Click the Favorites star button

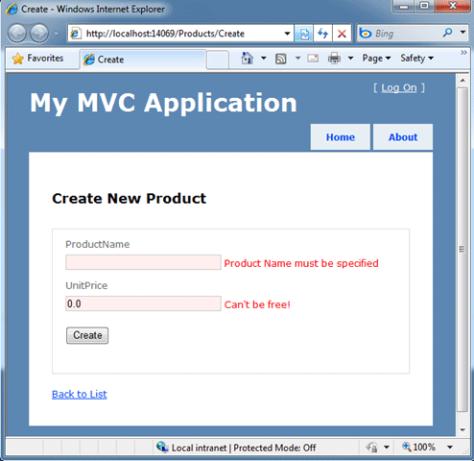(x=38, y=59)
